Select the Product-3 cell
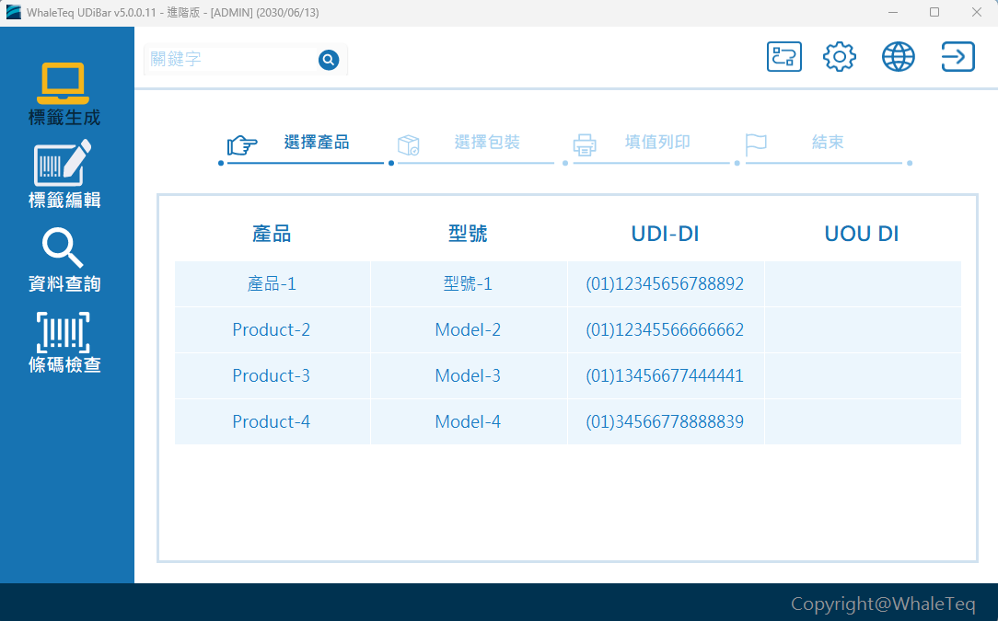 pos(272,375)
